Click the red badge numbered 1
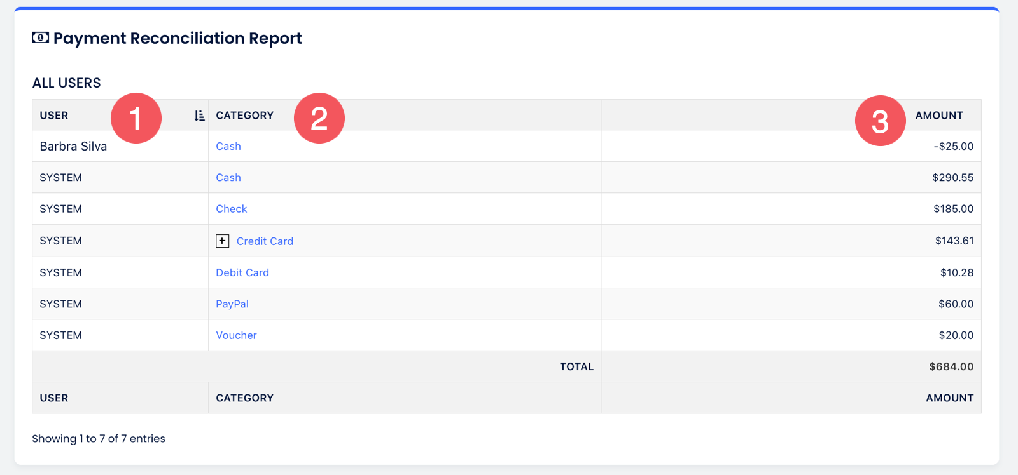1018x475 pixels. [x=136, y=118]
